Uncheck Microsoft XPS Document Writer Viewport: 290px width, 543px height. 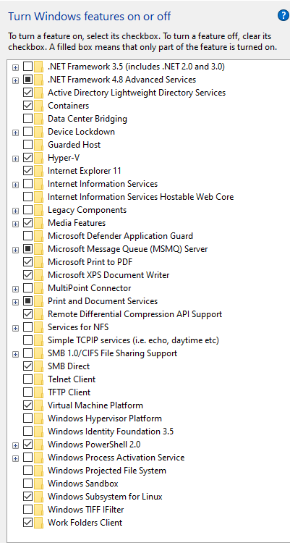[x=28, y=275]
